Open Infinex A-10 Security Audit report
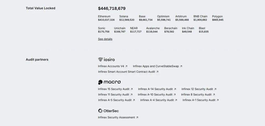This screenshot has width=265, height=126. pos(155,95)
